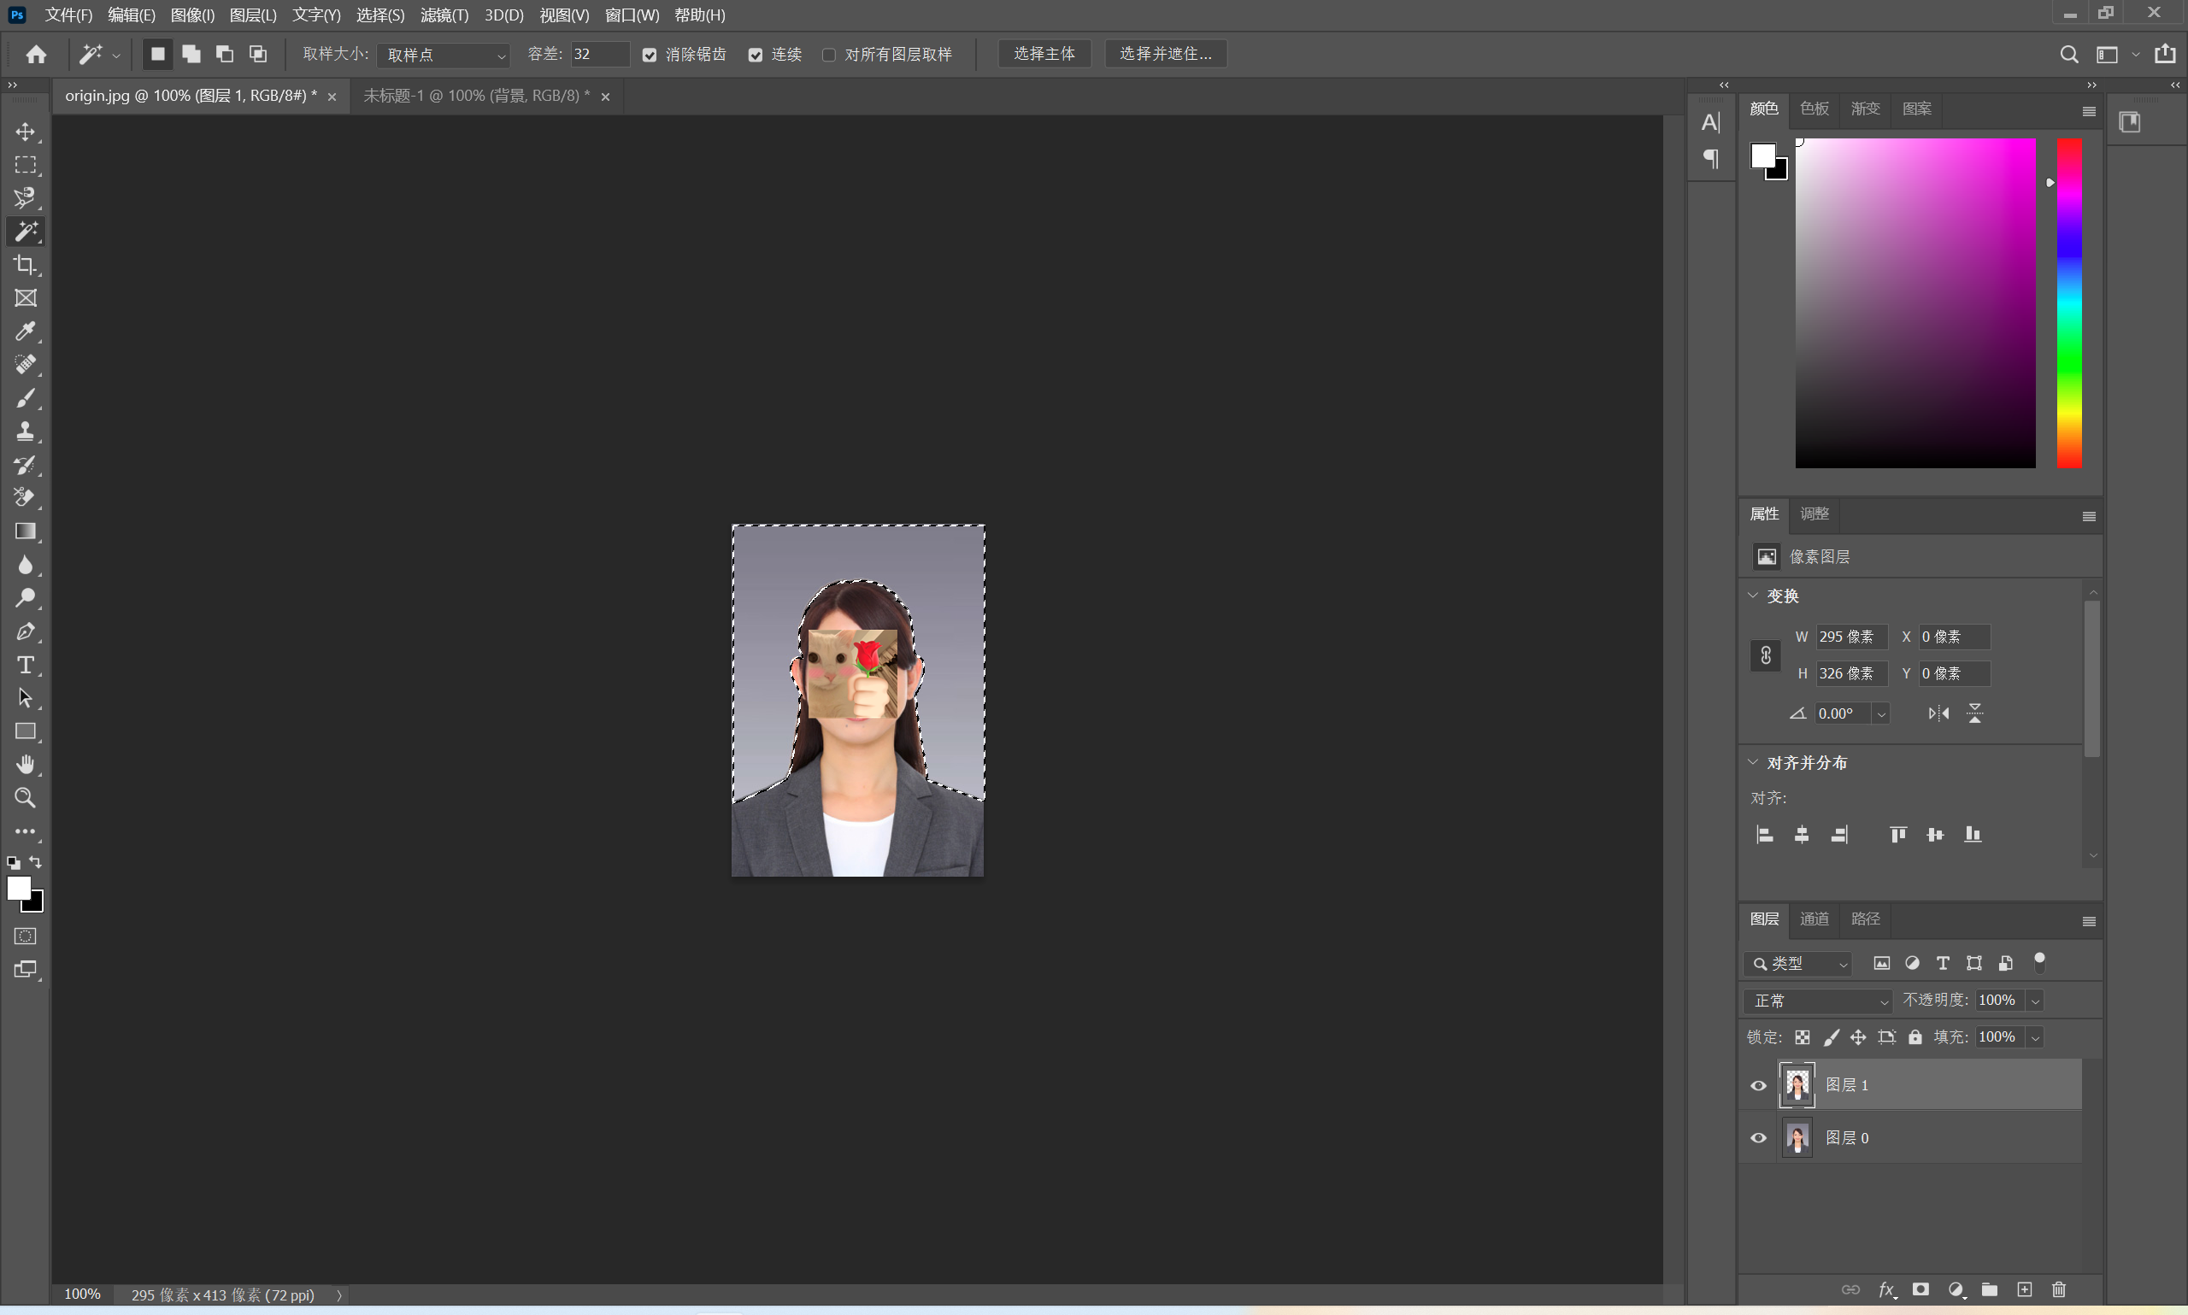This screenshot has width=2188, height=1315.
Task: Collapse the 变换 transform section
Action: (1753, 596)
